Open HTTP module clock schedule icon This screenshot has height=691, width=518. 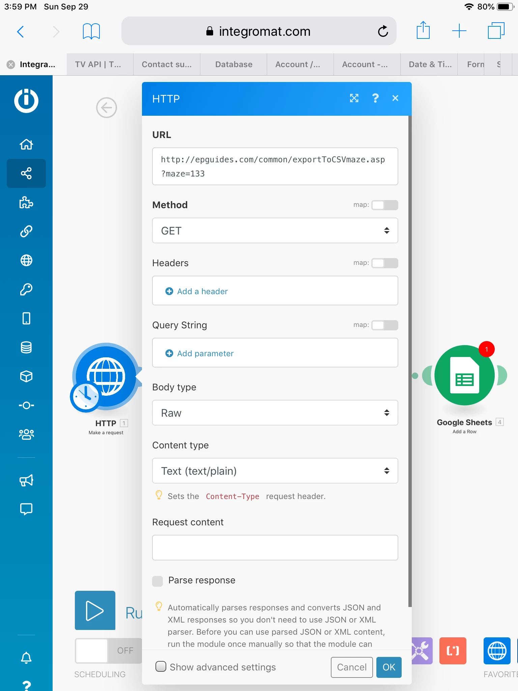pos(85,396)
